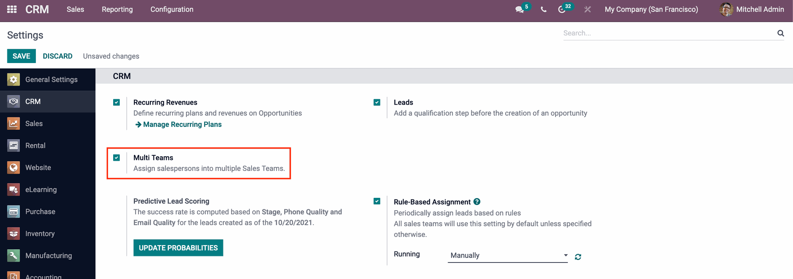Image resolution: width=793 pixels, height=279 pixels.
Task: Click the phone call icon
Action: [544, 9]
